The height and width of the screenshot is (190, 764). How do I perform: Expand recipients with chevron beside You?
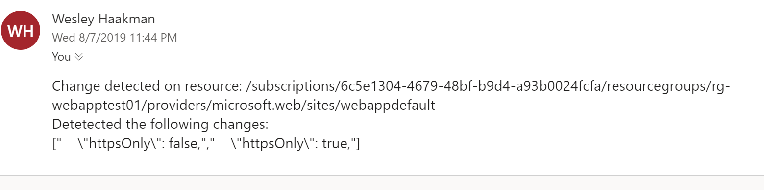click(x=79, y=57)
